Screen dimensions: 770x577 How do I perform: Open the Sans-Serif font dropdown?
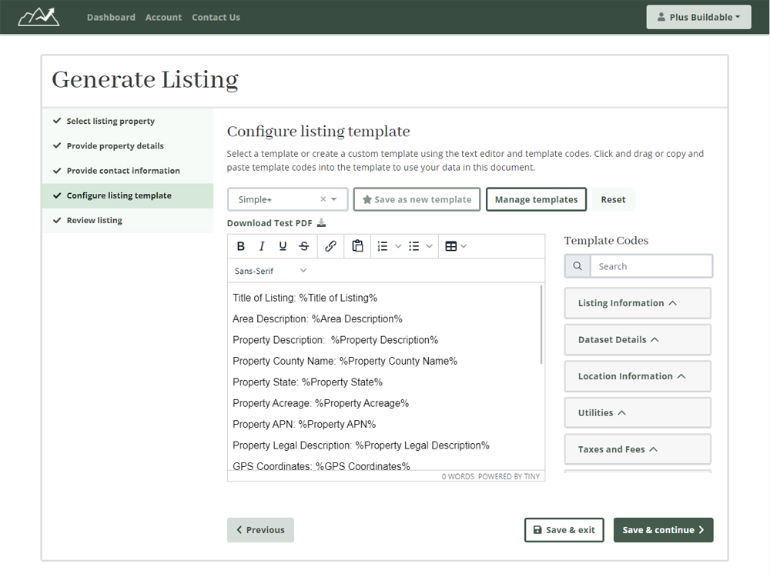click(x=270, y=271)
